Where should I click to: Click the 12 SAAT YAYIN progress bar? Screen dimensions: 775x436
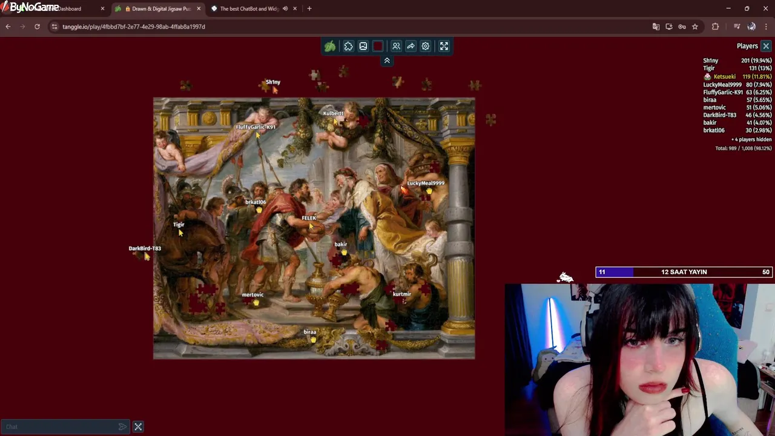[684, 272]
